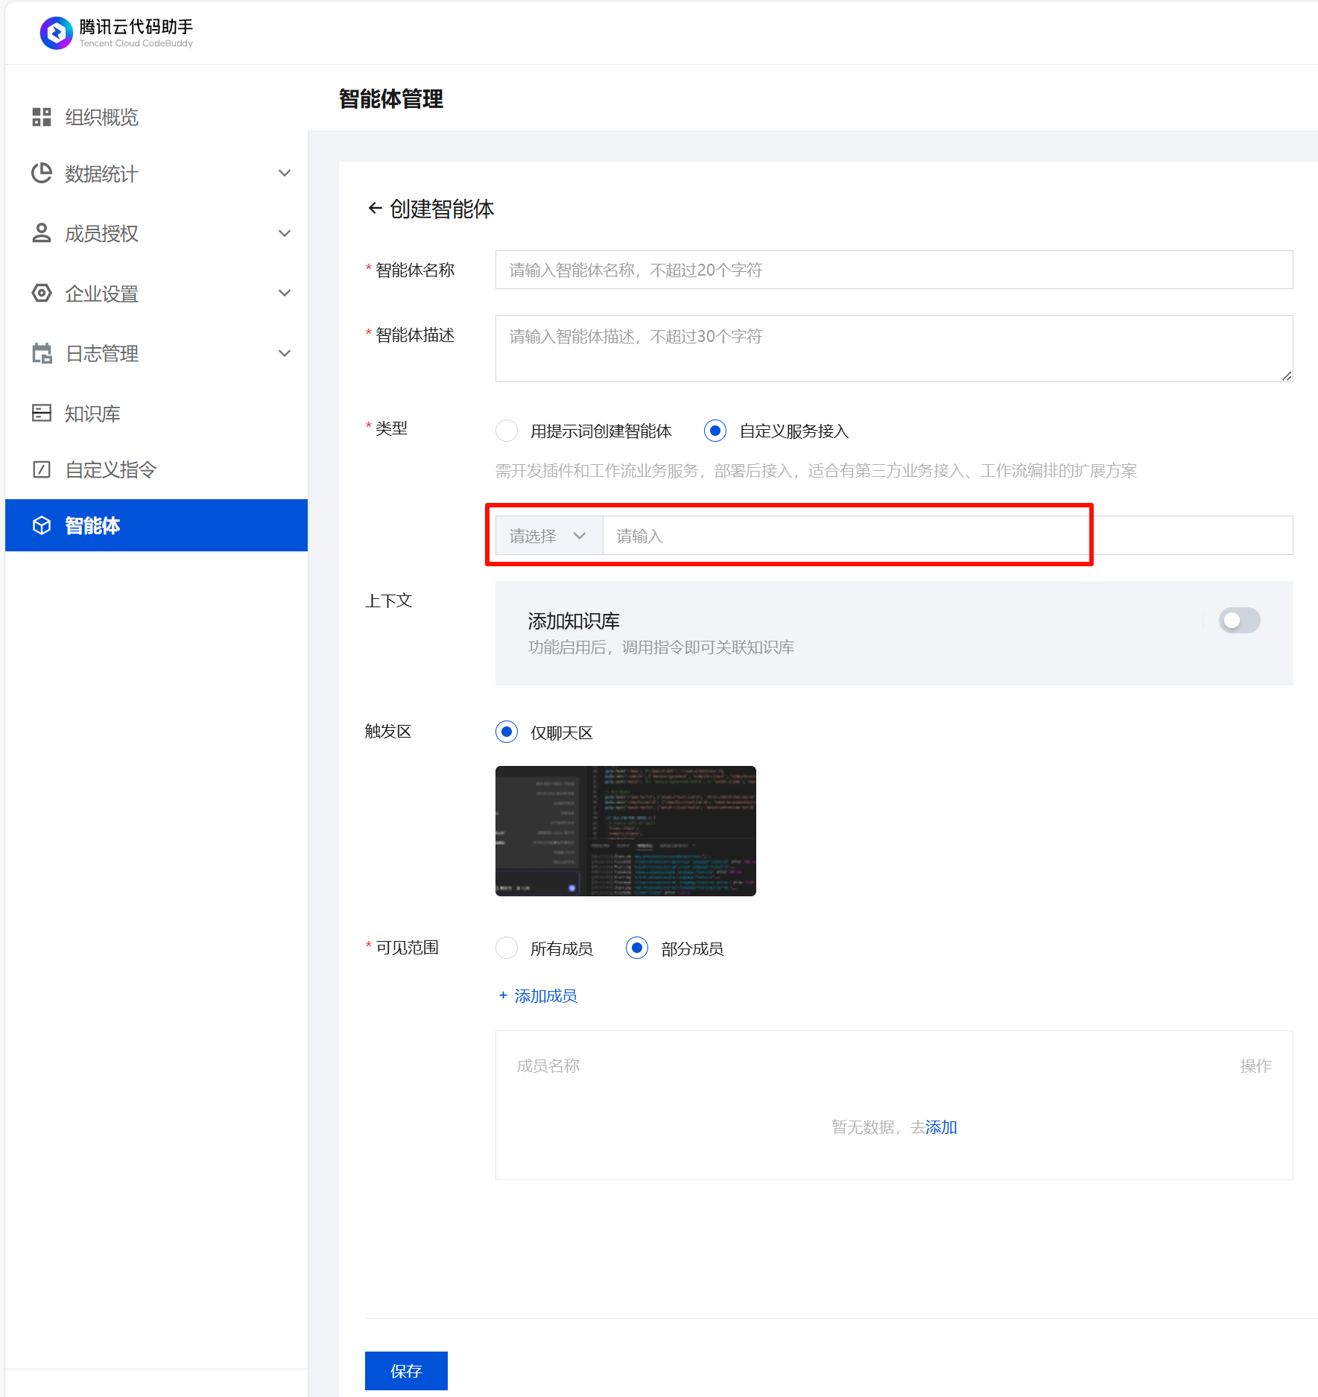Click the 保存 button

coord(406,1371)
